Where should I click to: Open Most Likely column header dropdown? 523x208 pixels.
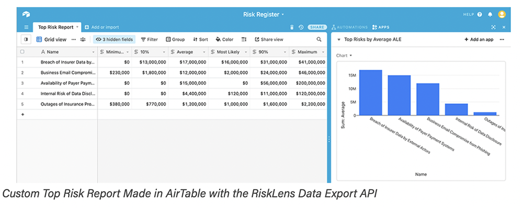click(246, 52)
